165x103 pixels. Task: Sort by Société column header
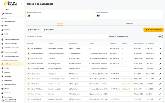[x=30, y=44]
